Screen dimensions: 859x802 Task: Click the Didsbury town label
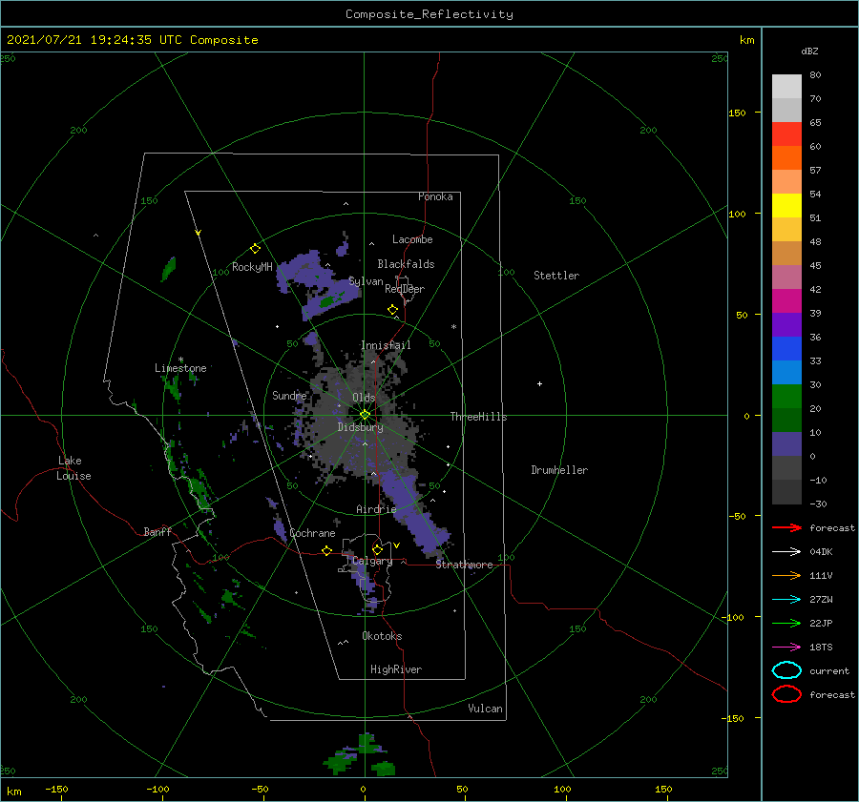click(x=360, y=427)
